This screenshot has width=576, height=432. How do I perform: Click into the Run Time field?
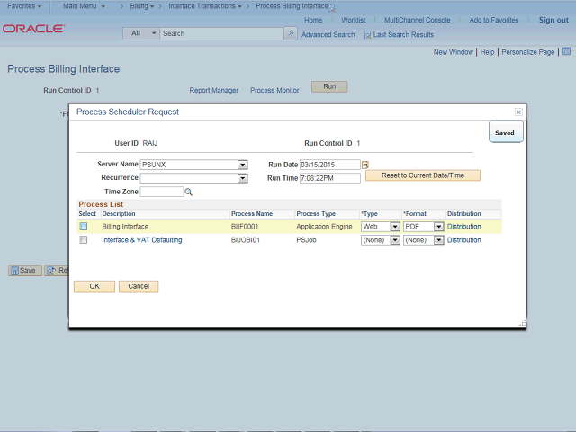pos(329,178)
